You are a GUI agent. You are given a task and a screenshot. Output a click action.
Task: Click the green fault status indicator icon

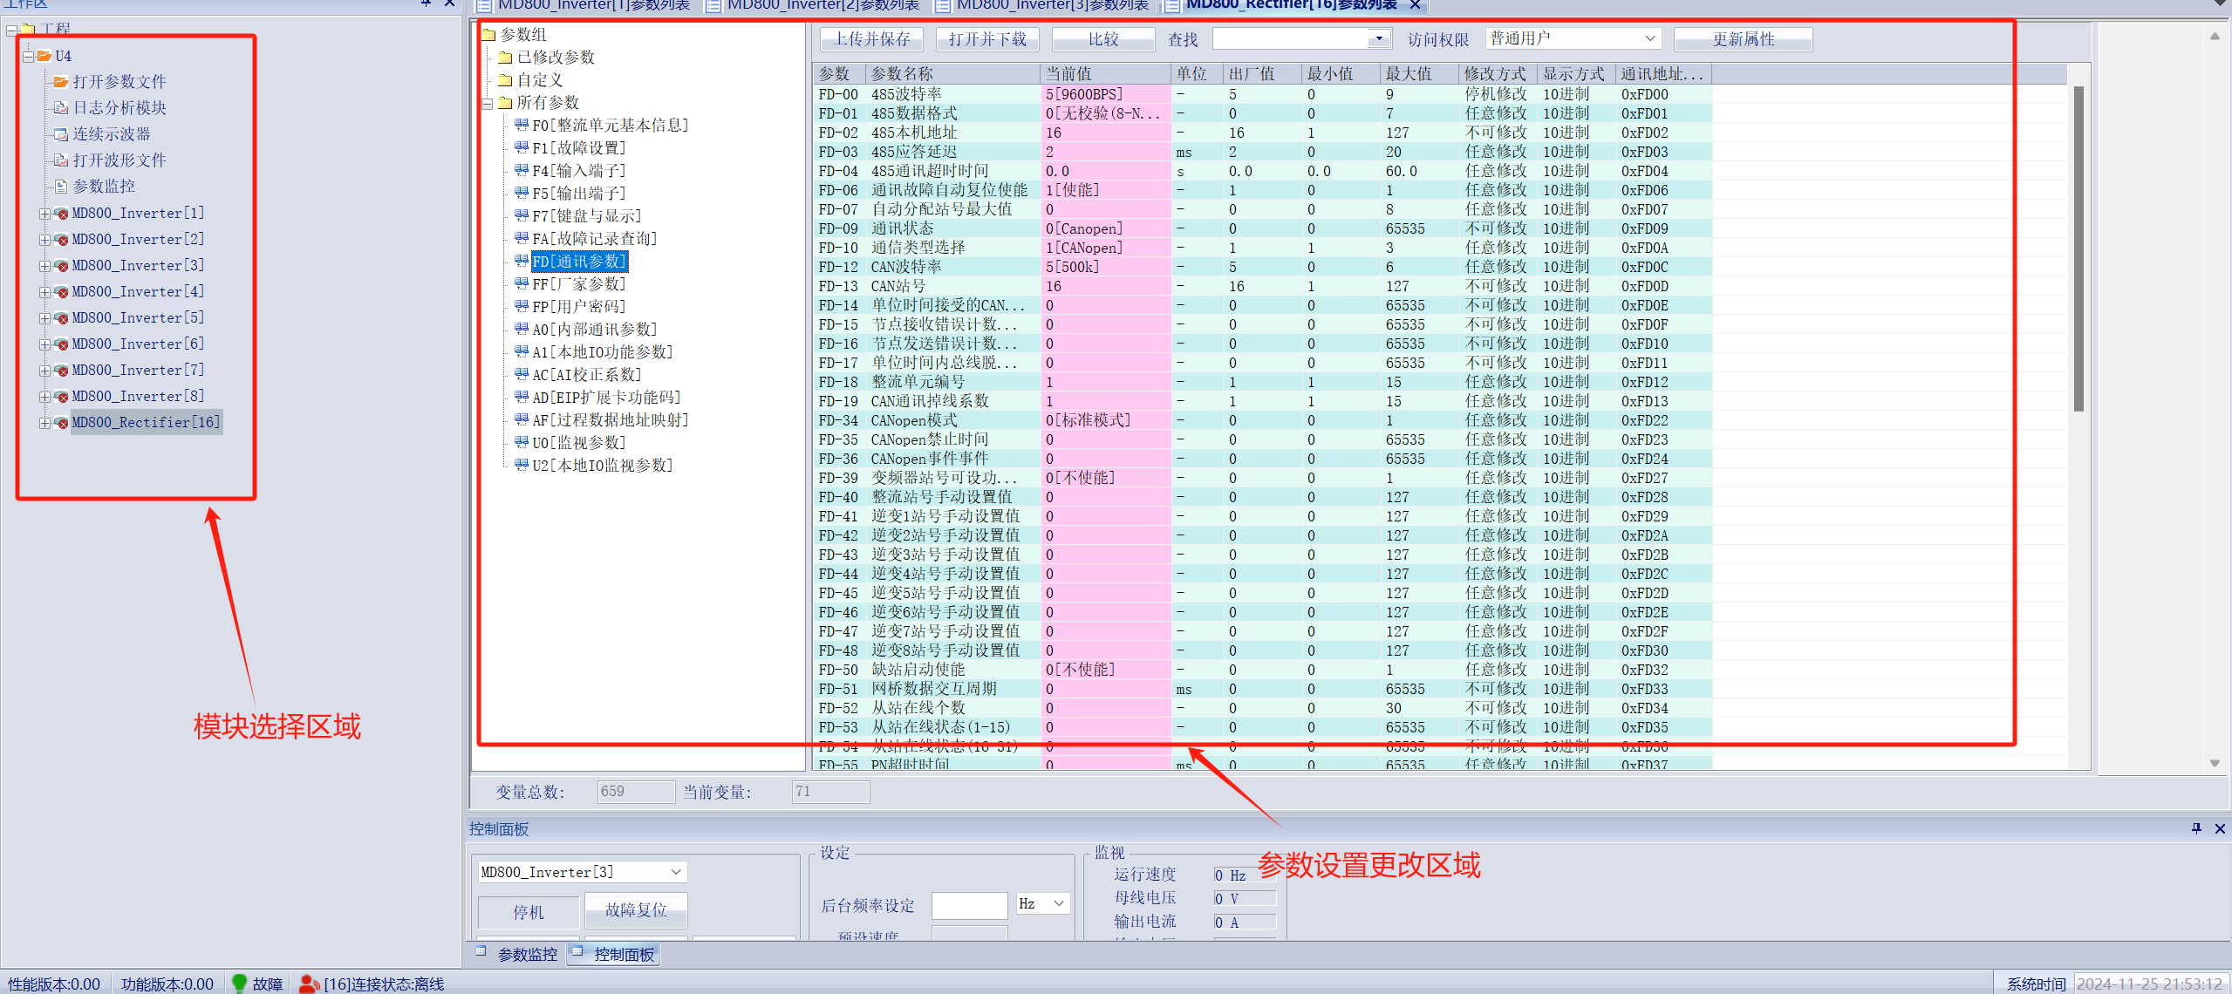pos(239,983)
